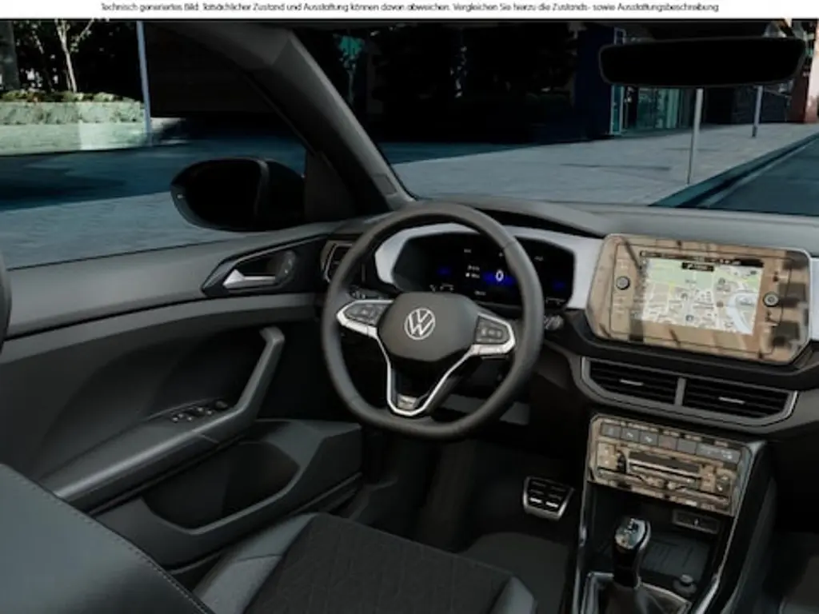Viewport: 819px width, 614px height.
Task: Click the VW logo on steering wheel
Action: point(420,324)
